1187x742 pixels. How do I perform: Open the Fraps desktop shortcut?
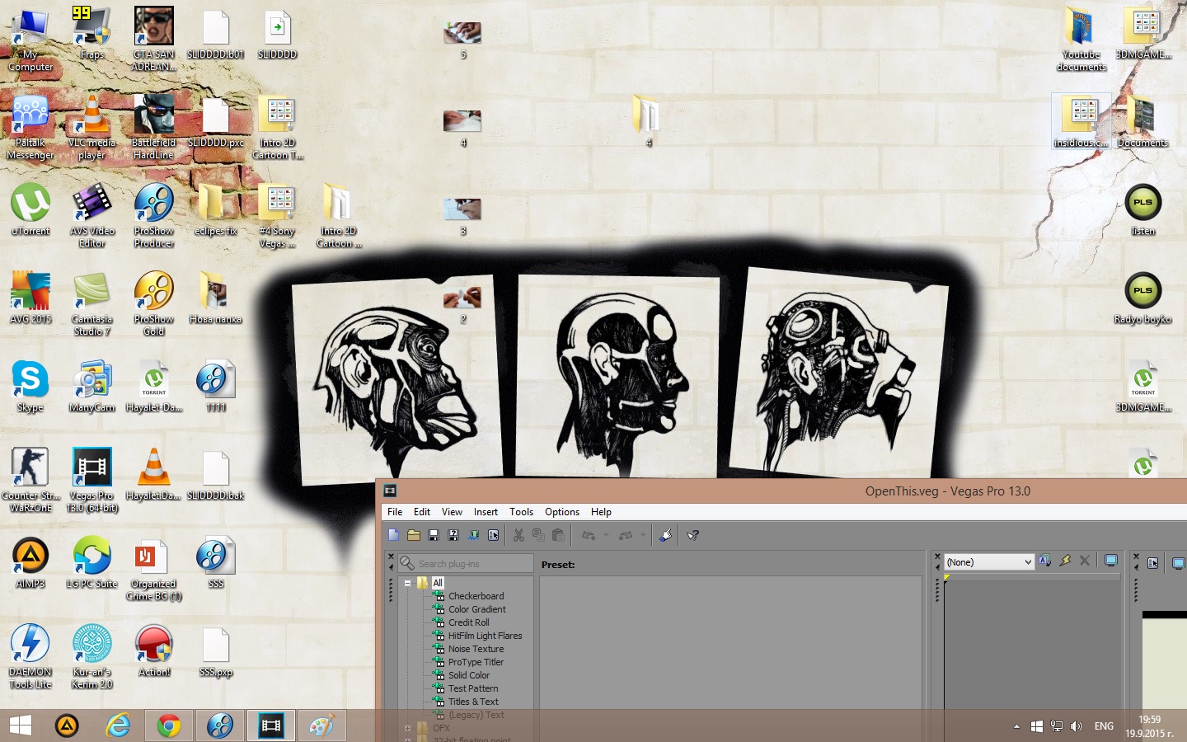(x=92, y=34)
